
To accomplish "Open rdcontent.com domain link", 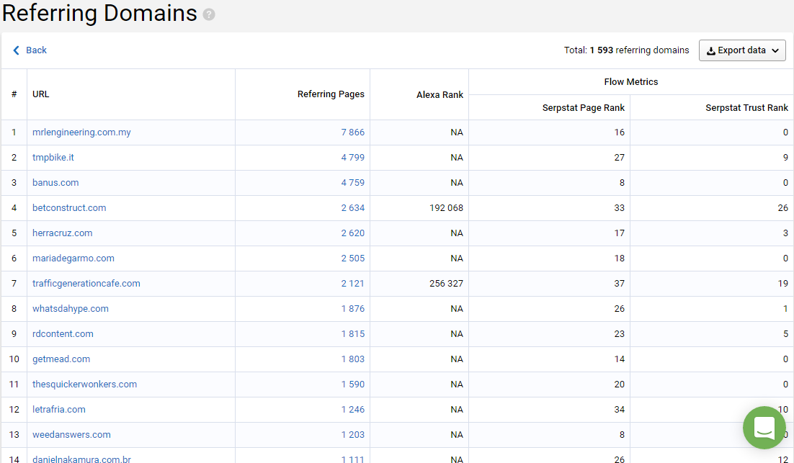I will (x=63, y=334).
